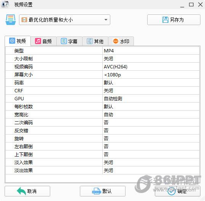Confirm settings with the 确定 button
The width and height of the screenshot is (205, 201).
[178, 191]
